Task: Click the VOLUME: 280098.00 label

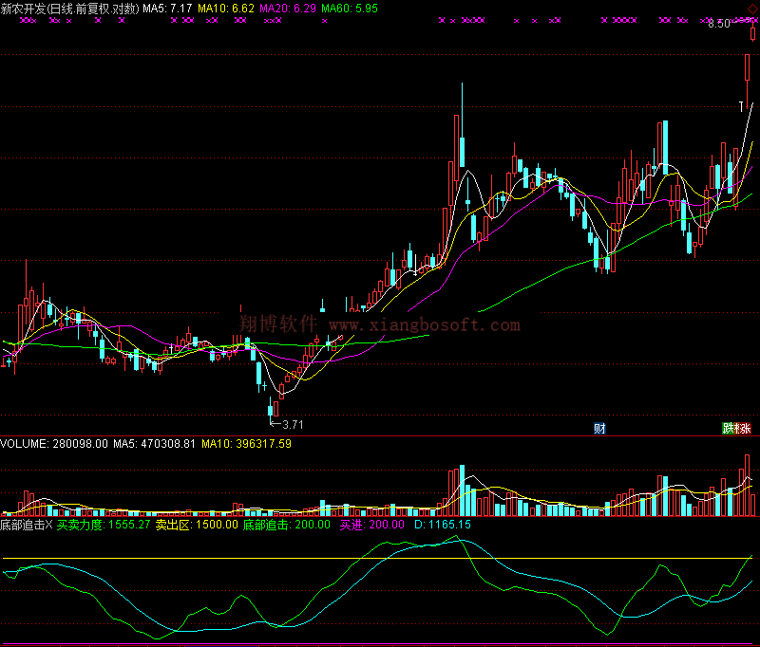Action: click(54, 444)
